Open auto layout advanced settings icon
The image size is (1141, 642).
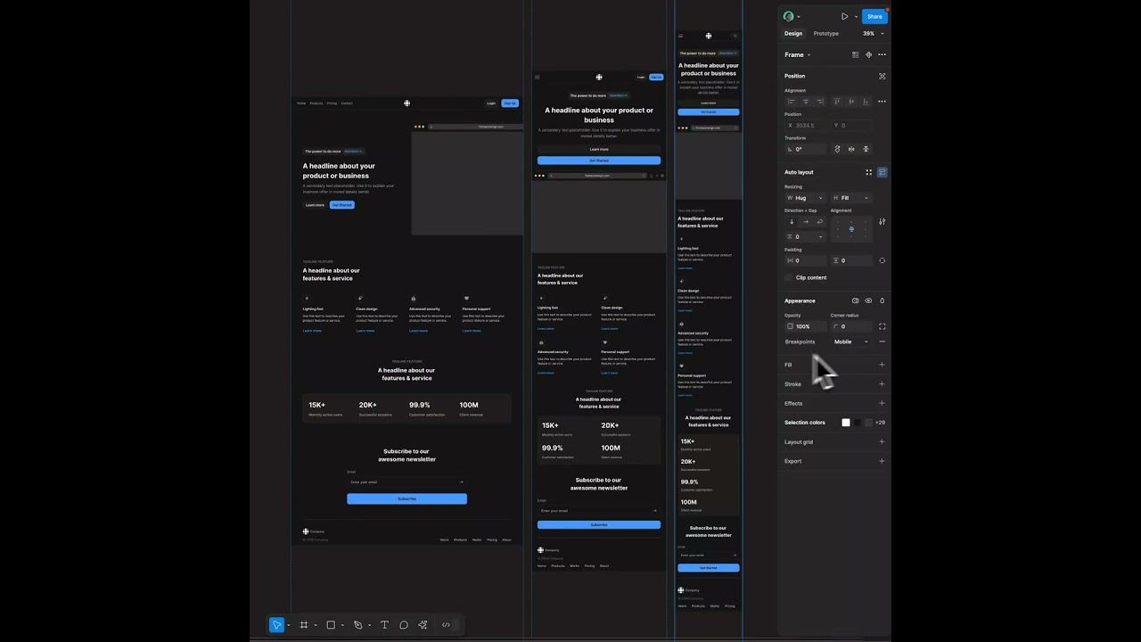click(x=882, y=221)
